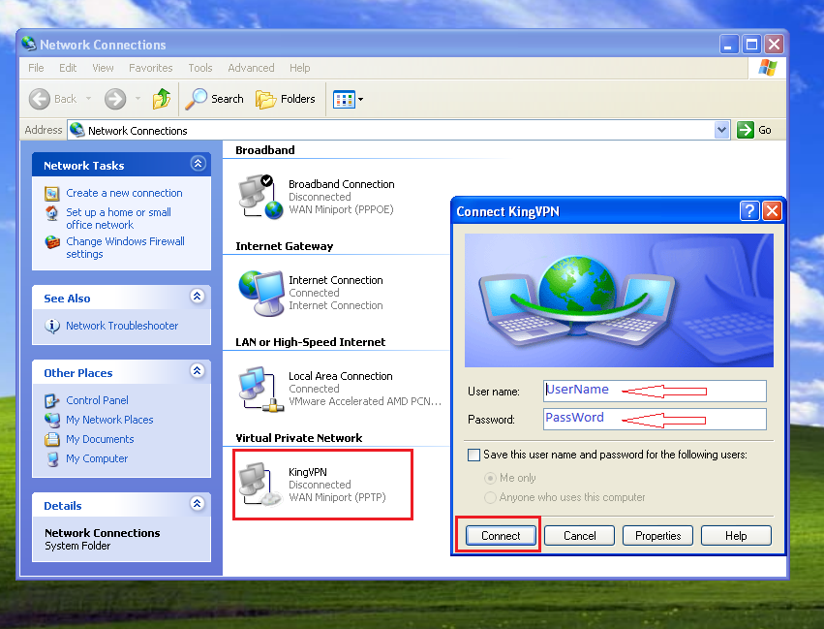The image size is (824, 629).
Task: Go up one folder level icon
Action: point(162,99)
